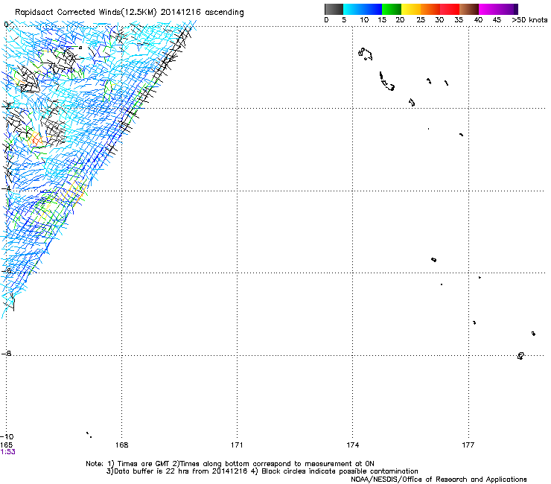Click the longitude label '177'

coord(468,445)
